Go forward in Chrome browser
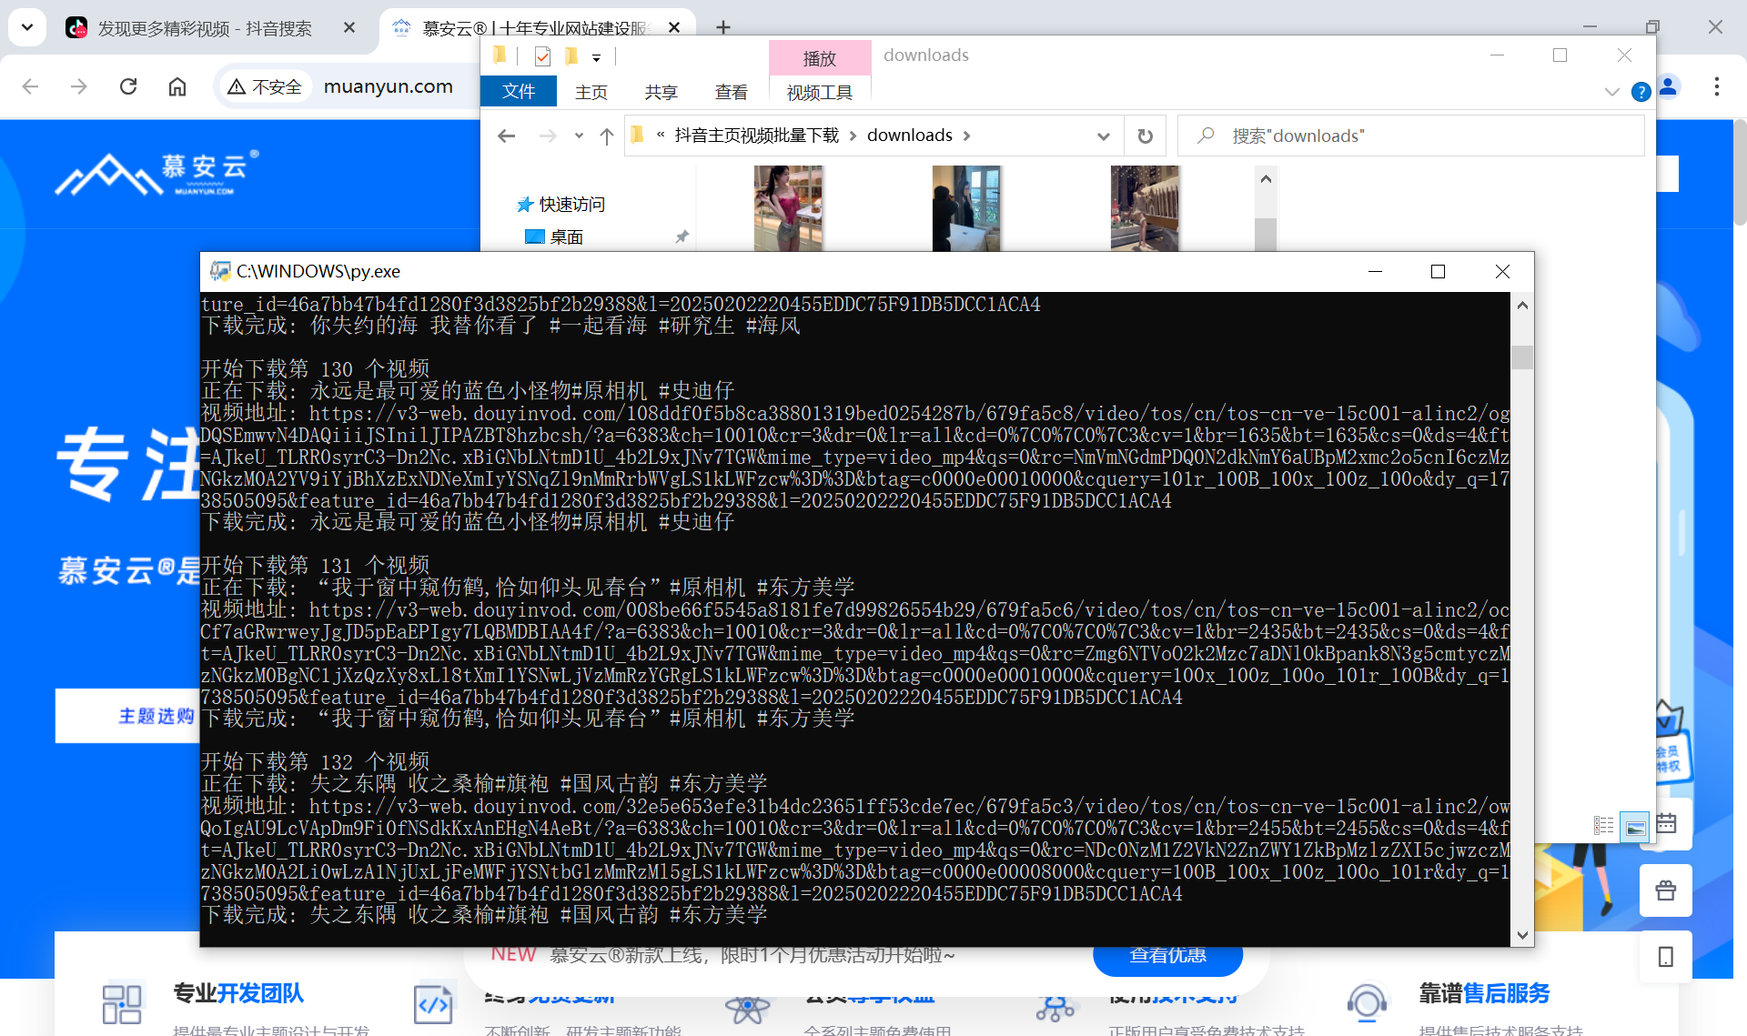 coord(79,86)
